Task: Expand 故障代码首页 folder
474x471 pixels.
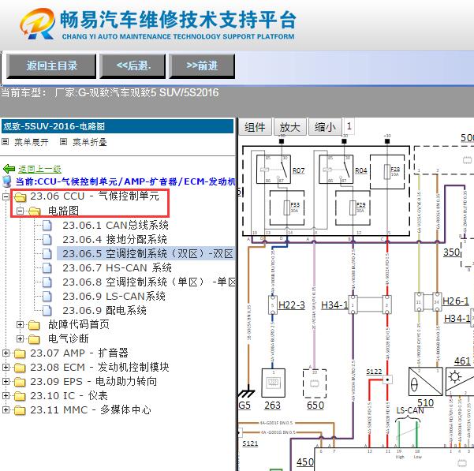Action: pos(20,325)
